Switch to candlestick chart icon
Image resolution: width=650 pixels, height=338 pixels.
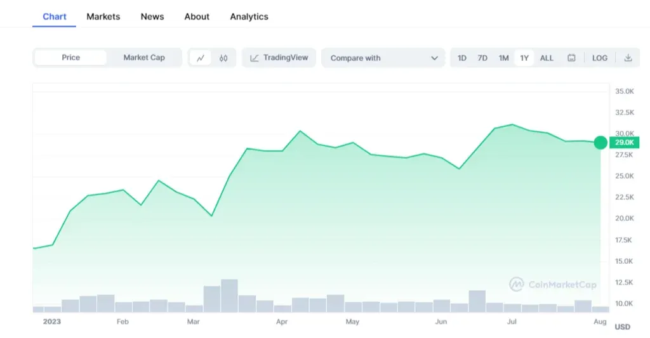pos(223,58)
